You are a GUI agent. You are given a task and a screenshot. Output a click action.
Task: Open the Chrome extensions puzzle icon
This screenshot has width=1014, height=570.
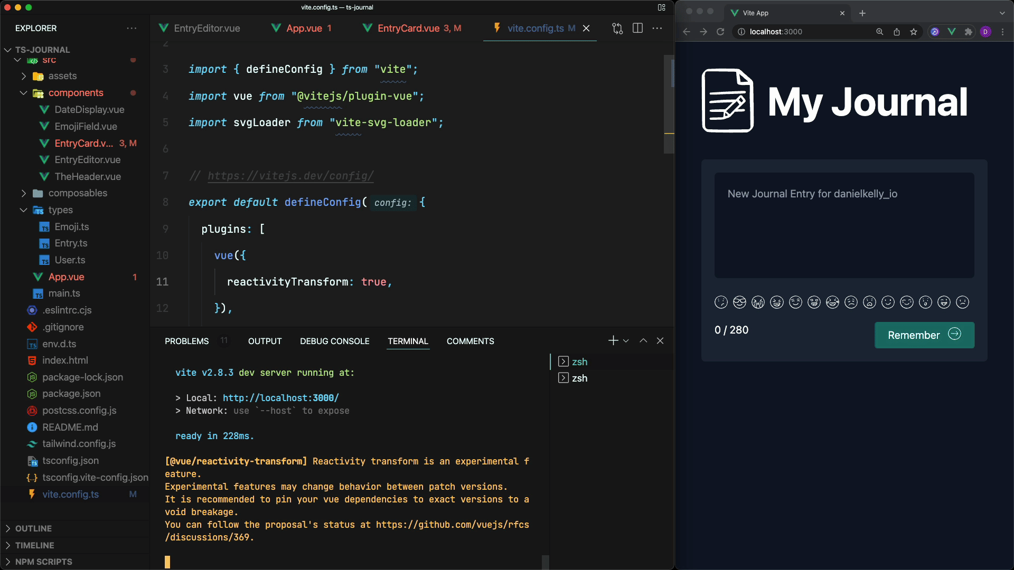[969, 32]
